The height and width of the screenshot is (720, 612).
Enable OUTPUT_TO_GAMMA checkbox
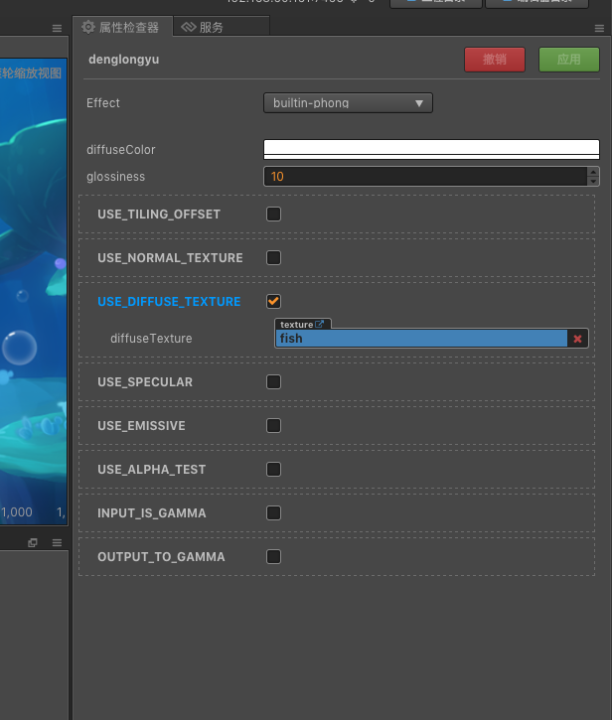pos(273,556)
